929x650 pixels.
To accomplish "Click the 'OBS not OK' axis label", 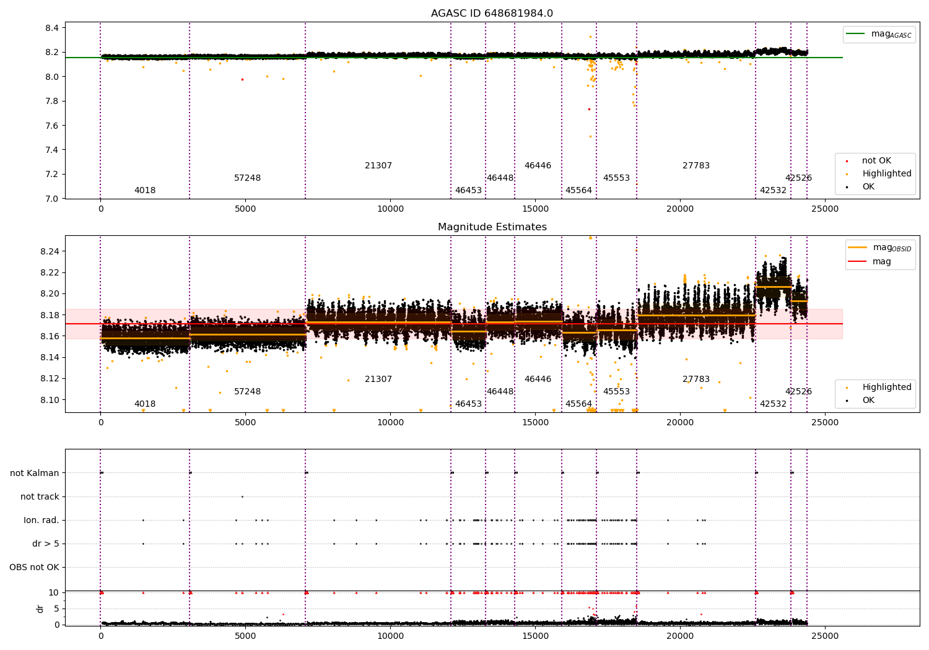I will pyautogui.click(x=35, y=567).
